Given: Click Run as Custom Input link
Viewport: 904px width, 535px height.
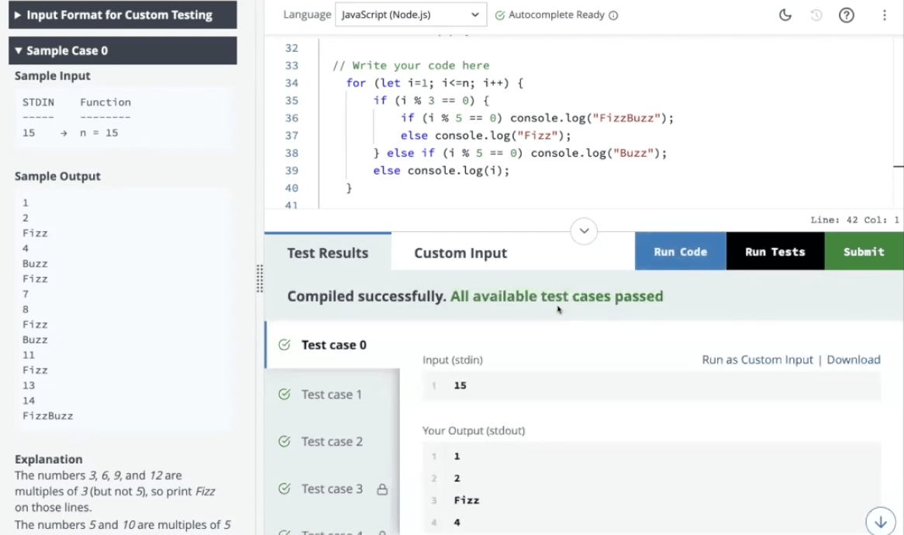Looking at the screenshot, I should tap(757, 360).
